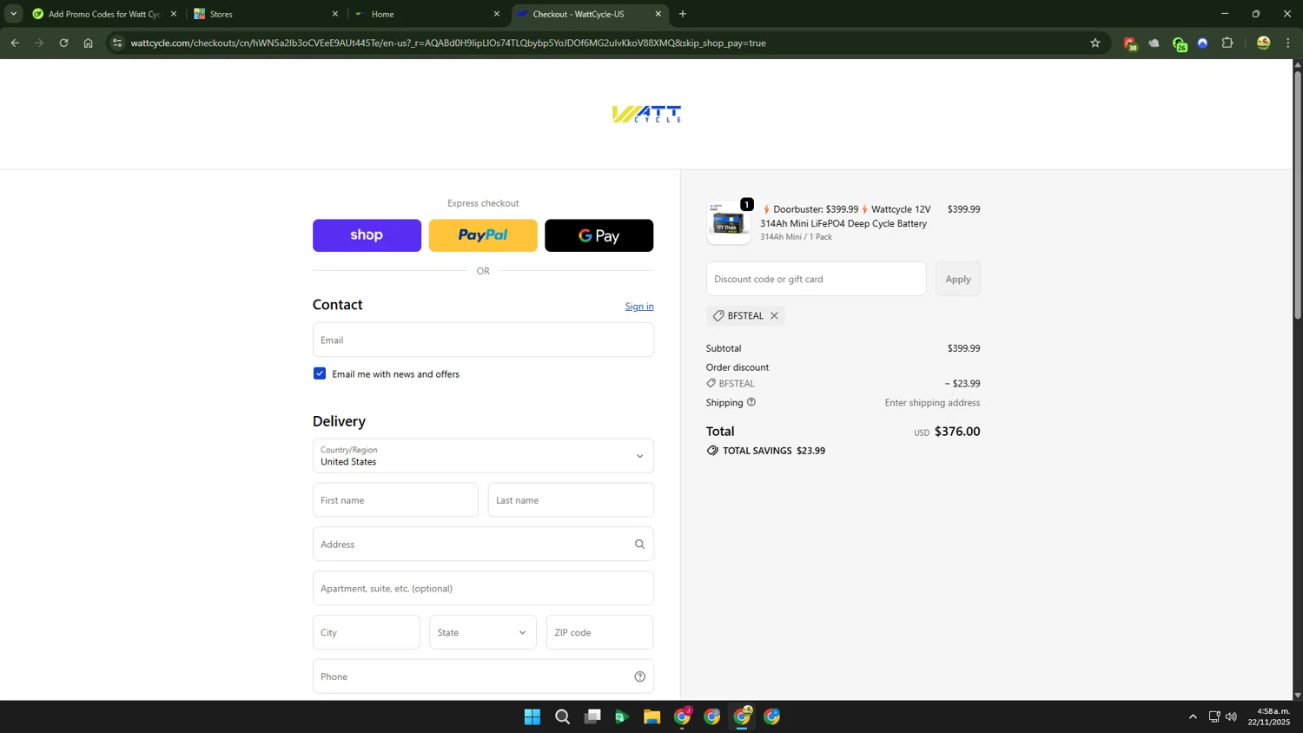This screenshot has width=1303, height=733.
Task: Open Windows Start menu
Action: 532,716
